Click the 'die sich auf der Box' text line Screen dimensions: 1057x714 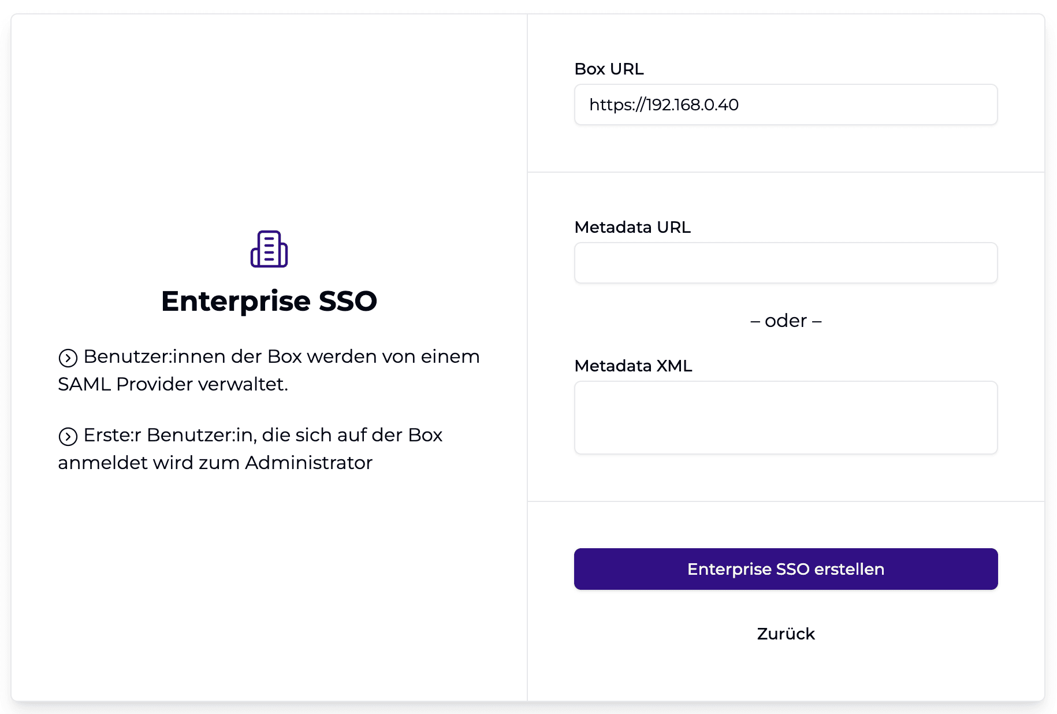[352, 435]
